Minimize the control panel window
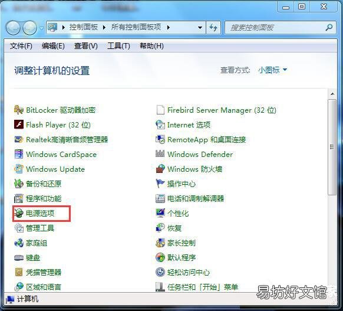Viewport: 343px width, 311px height. pos(286,7)
